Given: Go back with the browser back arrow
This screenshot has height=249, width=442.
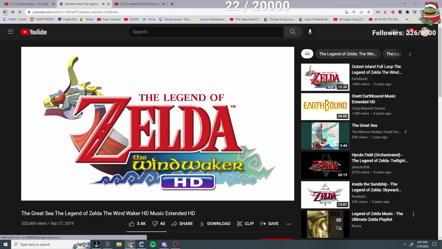Looking at the screenshot, I should [5, 12].
